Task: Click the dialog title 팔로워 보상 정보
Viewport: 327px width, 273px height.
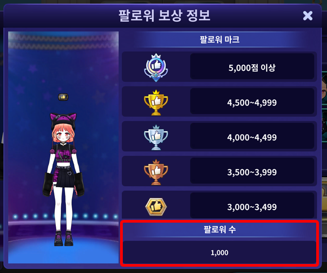Action: pos(164,16)
